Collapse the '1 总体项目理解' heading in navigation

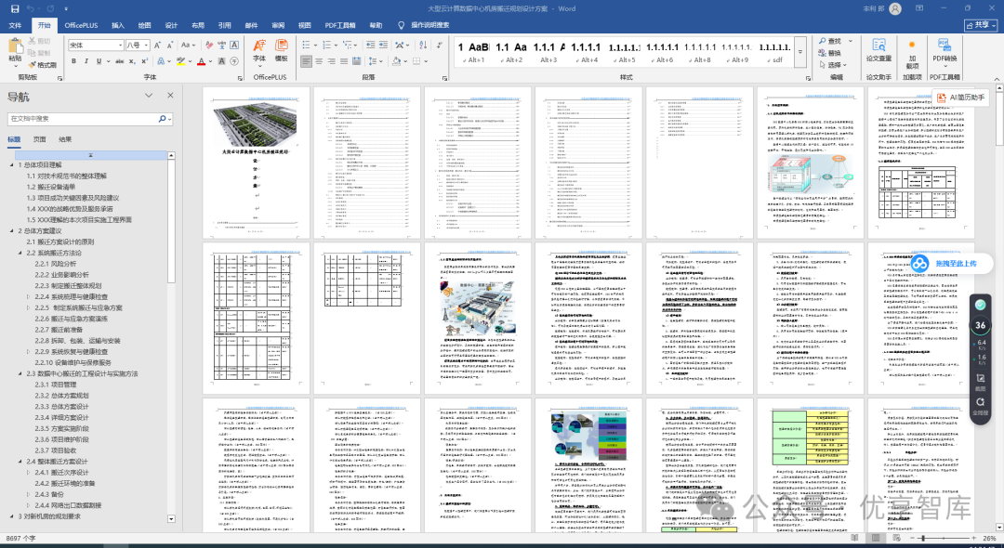[x=11, y=165]
